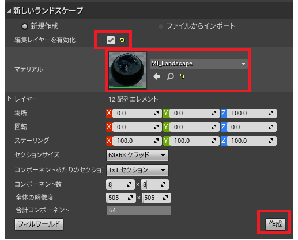Click 回転 Z spinner arrow icon
This screenshot has width=298, height=240.
[x=271, y=127]
